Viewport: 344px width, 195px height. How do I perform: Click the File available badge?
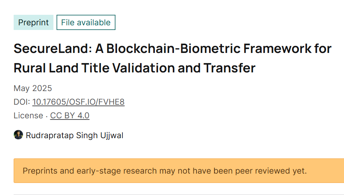click(86, 23)
